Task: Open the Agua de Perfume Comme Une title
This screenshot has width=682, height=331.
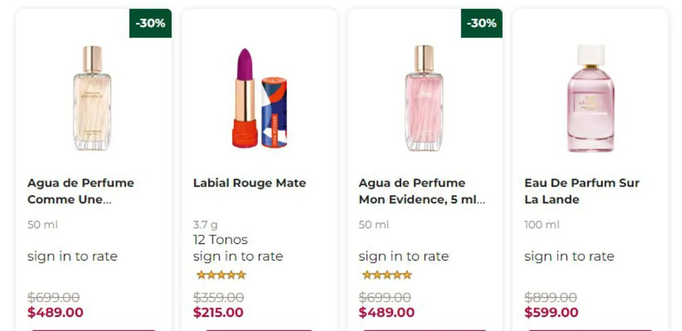Action: coord(81,191)
